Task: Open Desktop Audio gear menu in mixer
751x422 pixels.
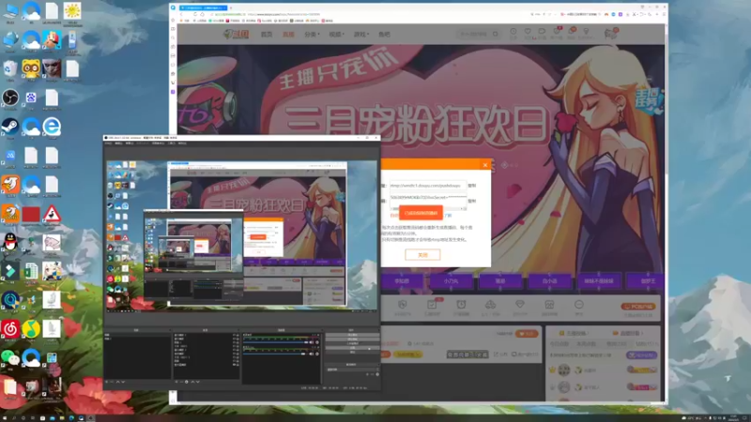Action: coord(317,342)
